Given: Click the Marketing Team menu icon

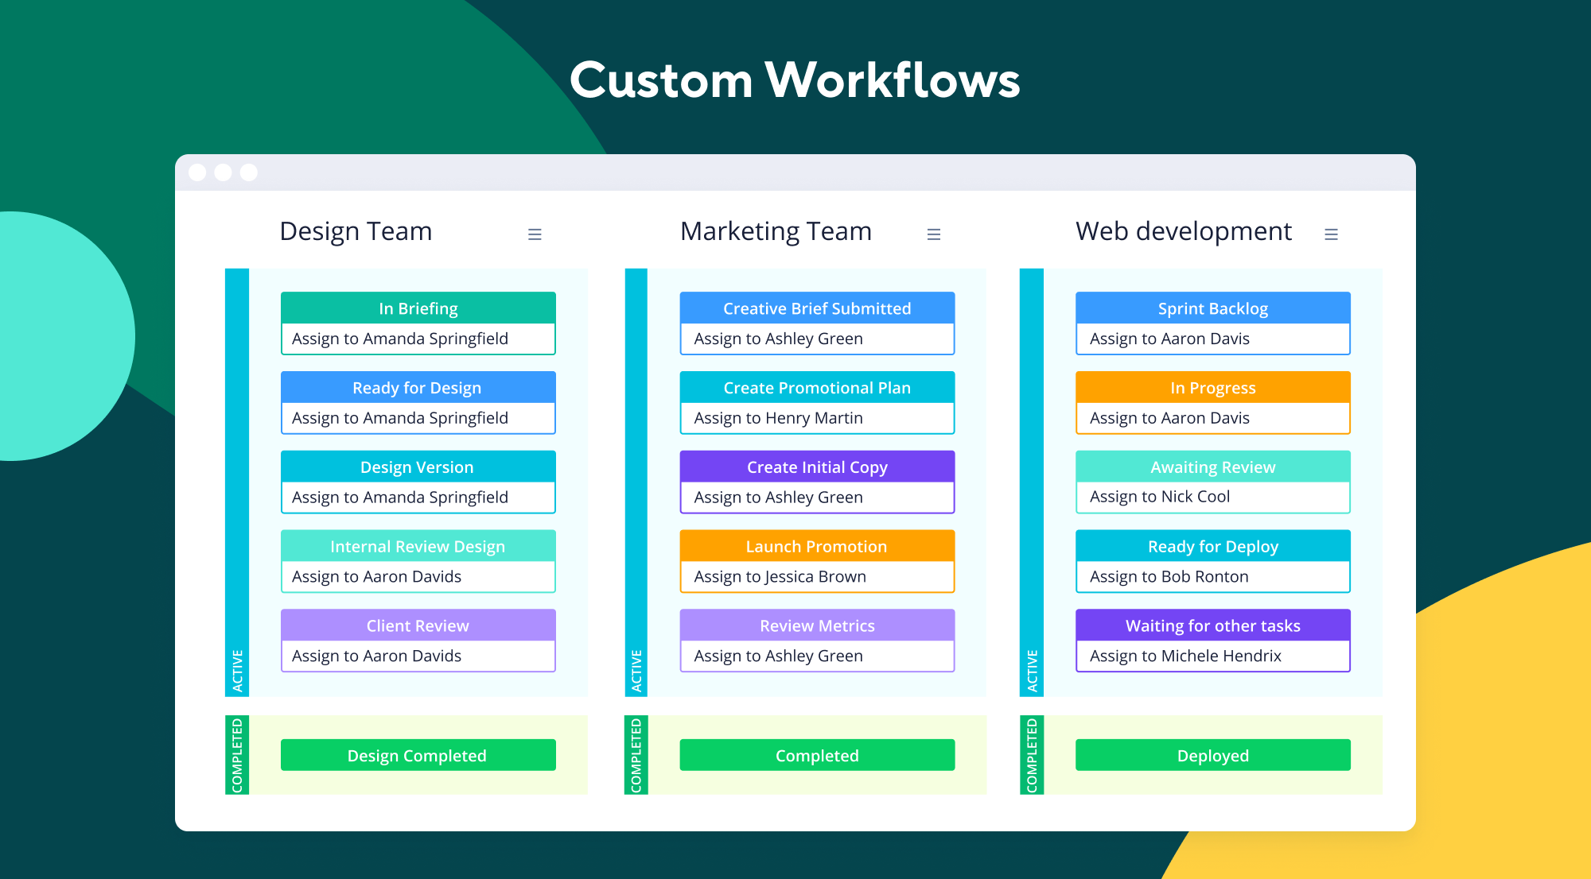Looking at the screenshot, I should coord(934,234).
